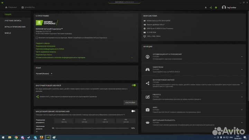Click the home icon beside ГЛАВНАЯ
The width and height of the screenshot is (249, 140).
click(x=6, y=7)
